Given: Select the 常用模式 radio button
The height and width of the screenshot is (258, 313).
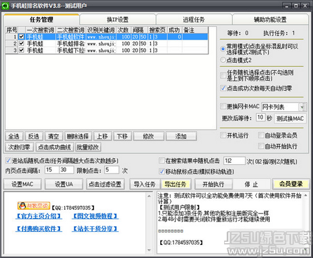Looking at the screenshot, I should pyautogui.click(x=223, y=49).
